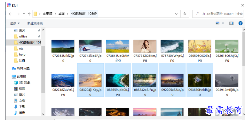Image resolution: width=245 pixels, height=120 pixels.
Task: Open the 组织 menu
Action: click(x=15, y=23)
